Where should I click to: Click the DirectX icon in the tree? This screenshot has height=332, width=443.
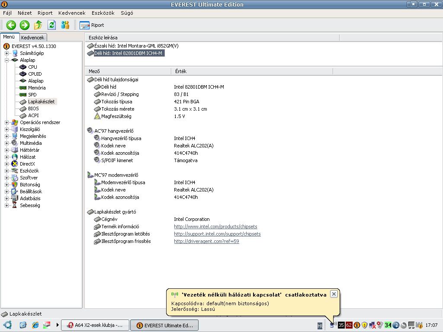[x=15, y=164]
